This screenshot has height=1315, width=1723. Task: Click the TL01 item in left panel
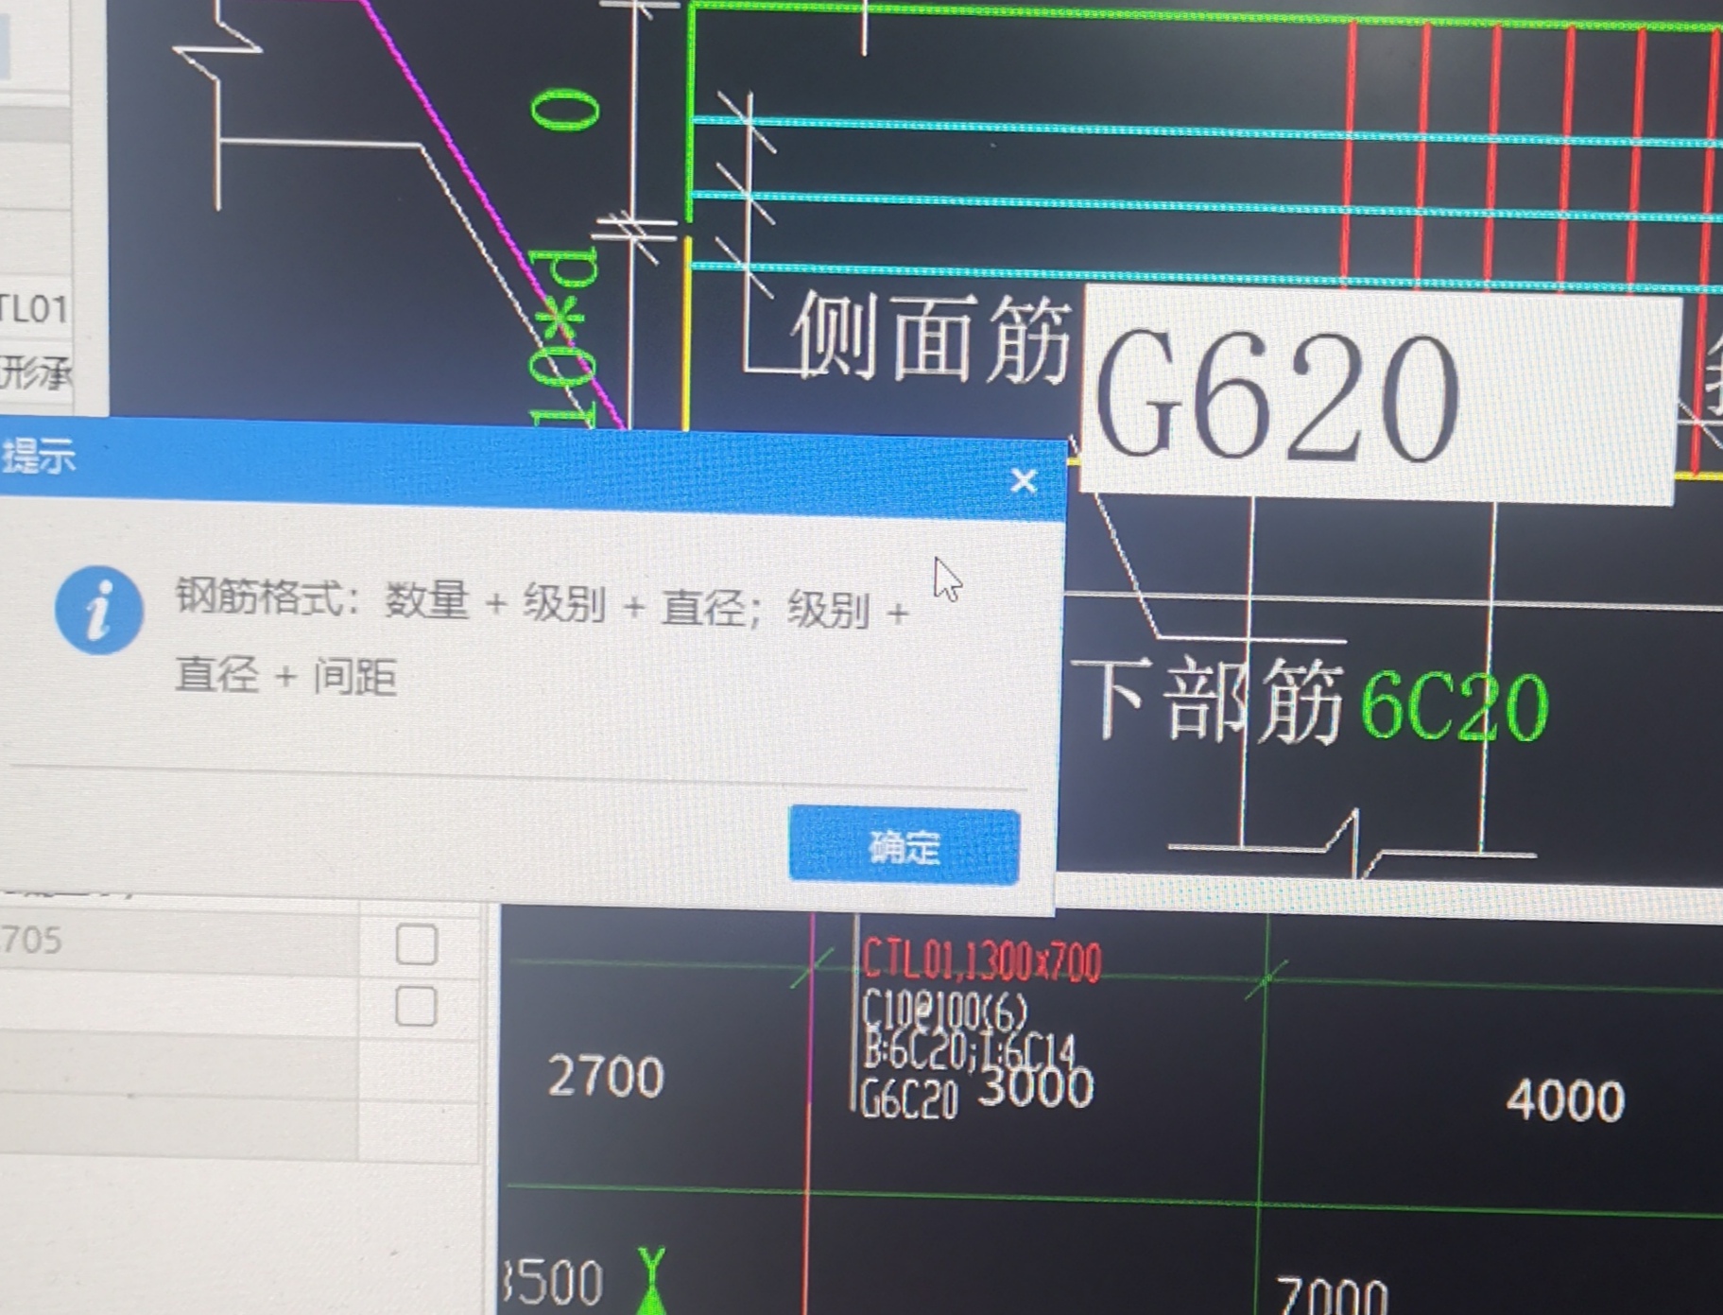(34, 309)
